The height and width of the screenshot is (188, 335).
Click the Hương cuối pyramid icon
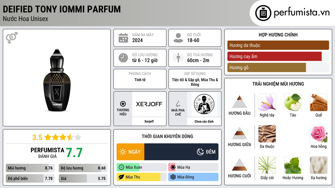239,164
